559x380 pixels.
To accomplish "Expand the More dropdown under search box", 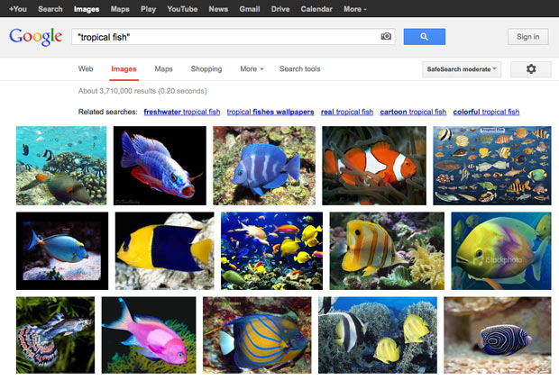I will [x=252, y=69].
